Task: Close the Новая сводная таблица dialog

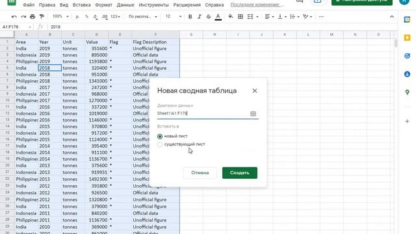Action: [x=255, y=91]
